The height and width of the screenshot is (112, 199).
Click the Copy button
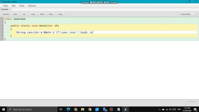click(x=33, y=14)
